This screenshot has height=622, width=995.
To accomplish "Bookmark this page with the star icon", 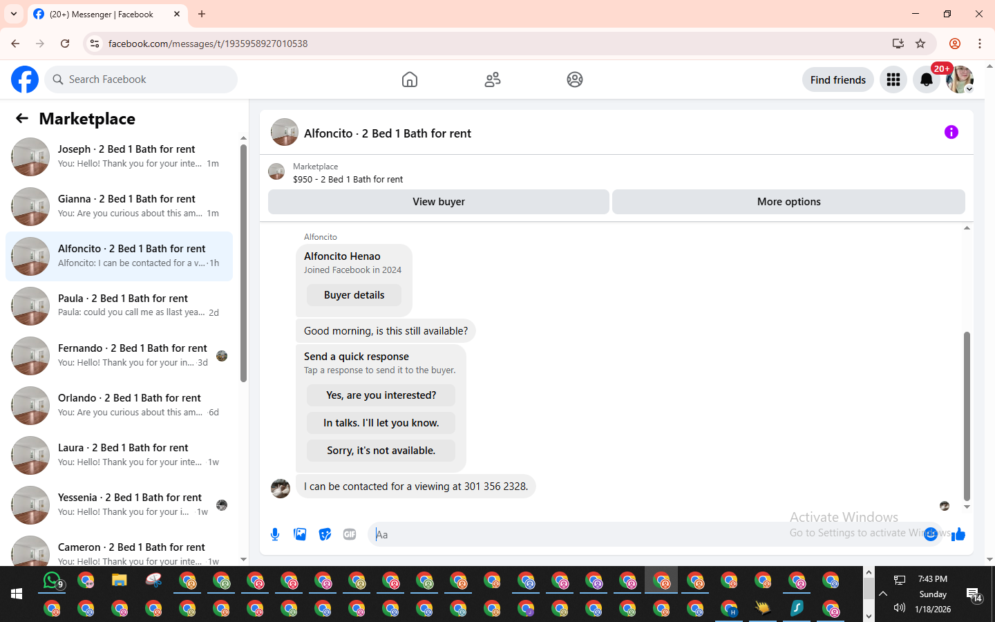I will click(x=920, y=44).
